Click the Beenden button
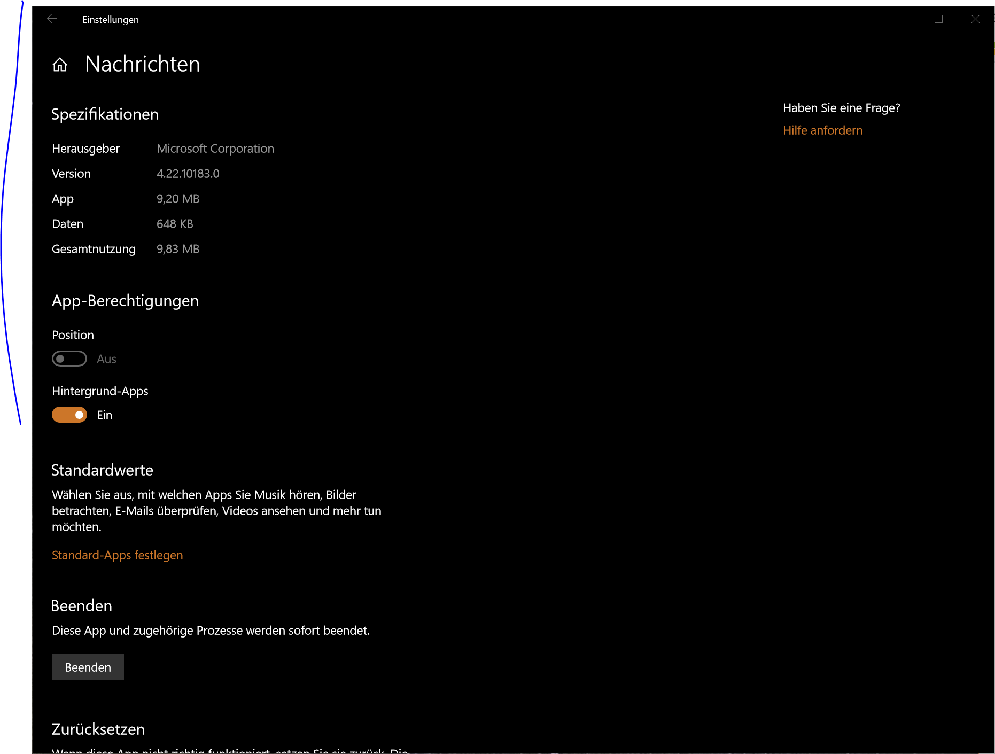995x754 pixels. click(x=88, y=667)
